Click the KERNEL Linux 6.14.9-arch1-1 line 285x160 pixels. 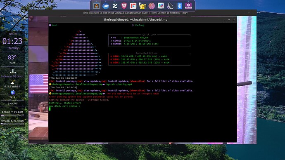pos(131,41)
